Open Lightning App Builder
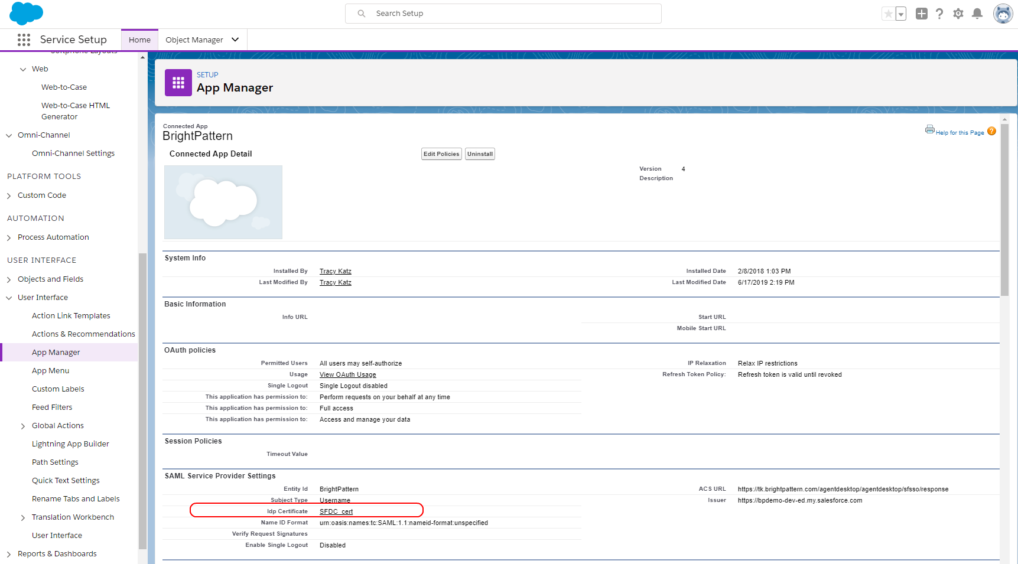The height and width of the screenshot is (564, 1018). pyautogui.click(x=70, y=444)
